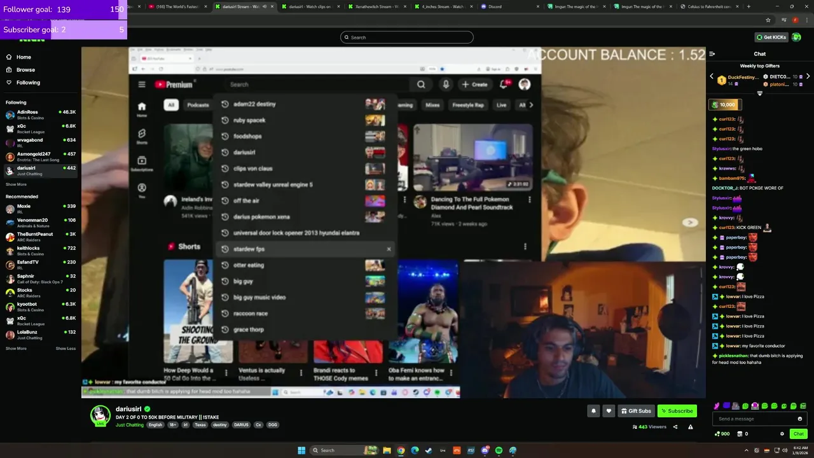
Task: Open volume control in system tray
Action: click(784, 450)
